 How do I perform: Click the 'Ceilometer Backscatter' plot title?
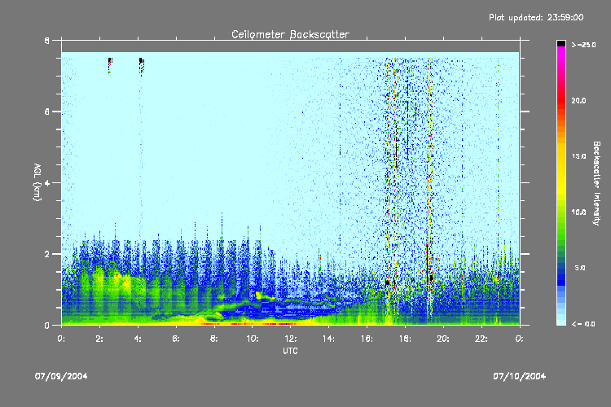[290, 34]
